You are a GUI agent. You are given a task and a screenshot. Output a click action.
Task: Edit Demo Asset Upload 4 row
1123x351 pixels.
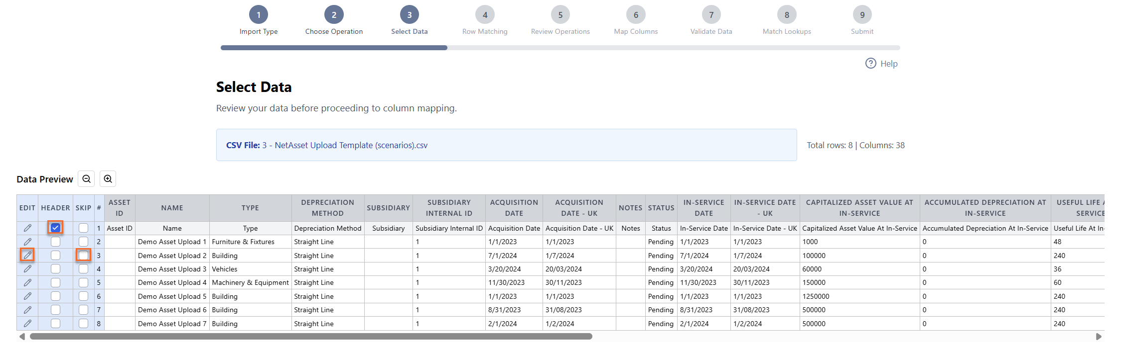(x=27, y=282)
